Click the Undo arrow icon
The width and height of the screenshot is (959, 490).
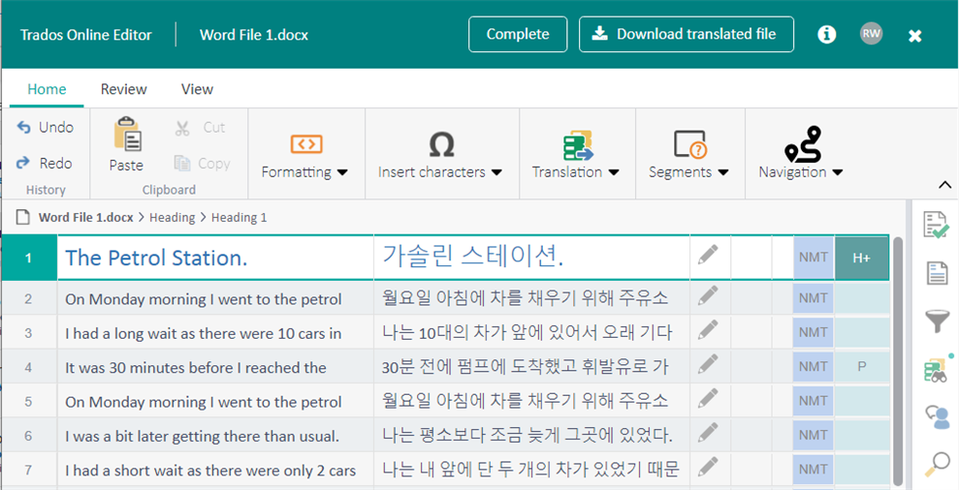(x=23, y=127)
